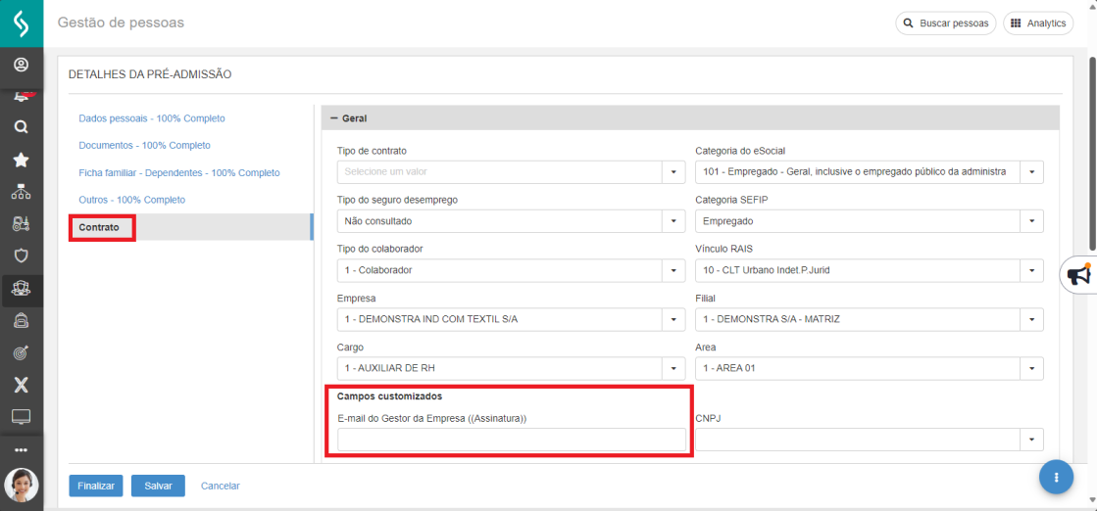The image size is (1097, 511).
Task: Collapse the Geral section
Action: (x=333, y=117)
